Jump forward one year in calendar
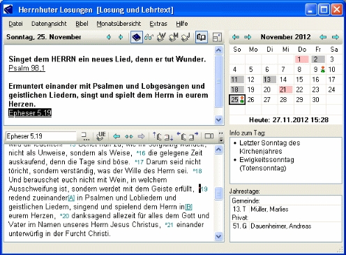The height and width of the screenshot is (255, 346). click(248, 37)
